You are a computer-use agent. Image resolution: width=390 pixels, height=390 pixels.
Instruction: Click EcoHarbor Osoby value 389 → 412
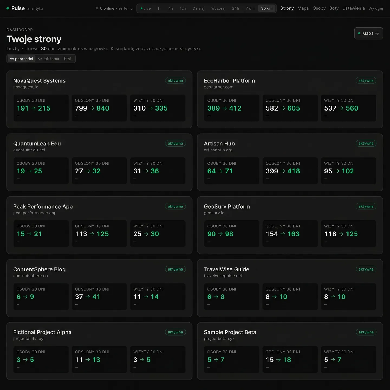(224, 108)
